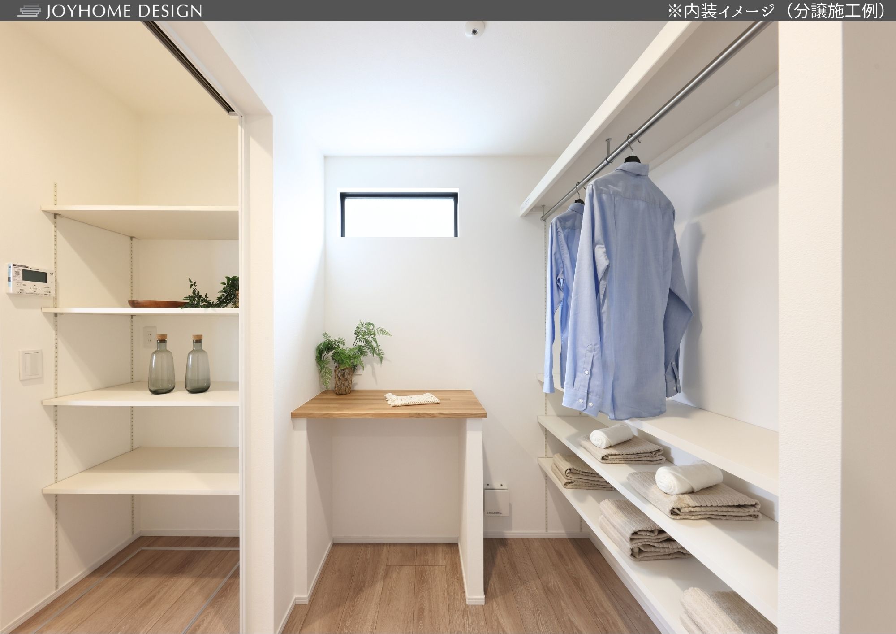Click the white wall box near the desk
The width and height of the screenshot is (896, 634).
(x=496, y=501)
